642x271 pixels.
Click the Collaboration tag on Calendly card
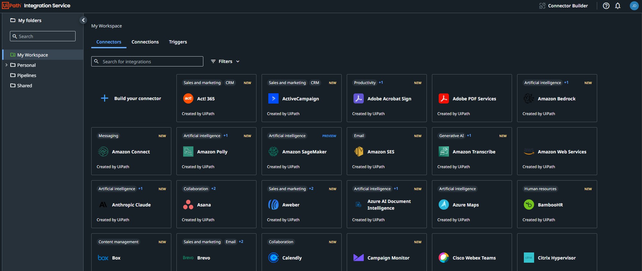281,242
